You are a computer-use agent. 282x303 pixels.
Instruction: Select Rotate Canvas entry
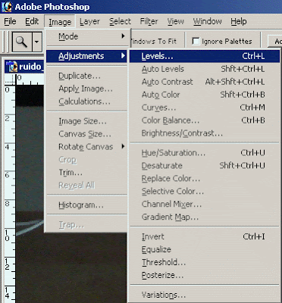86,147
